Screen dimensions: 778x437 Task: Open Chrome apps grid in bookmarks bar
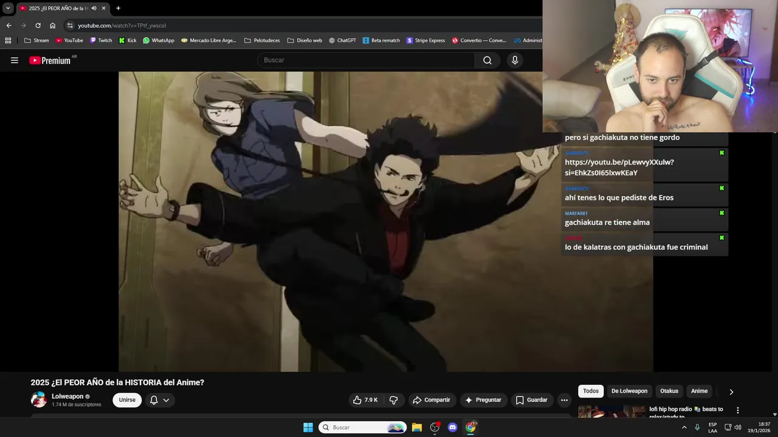(8, 41)
